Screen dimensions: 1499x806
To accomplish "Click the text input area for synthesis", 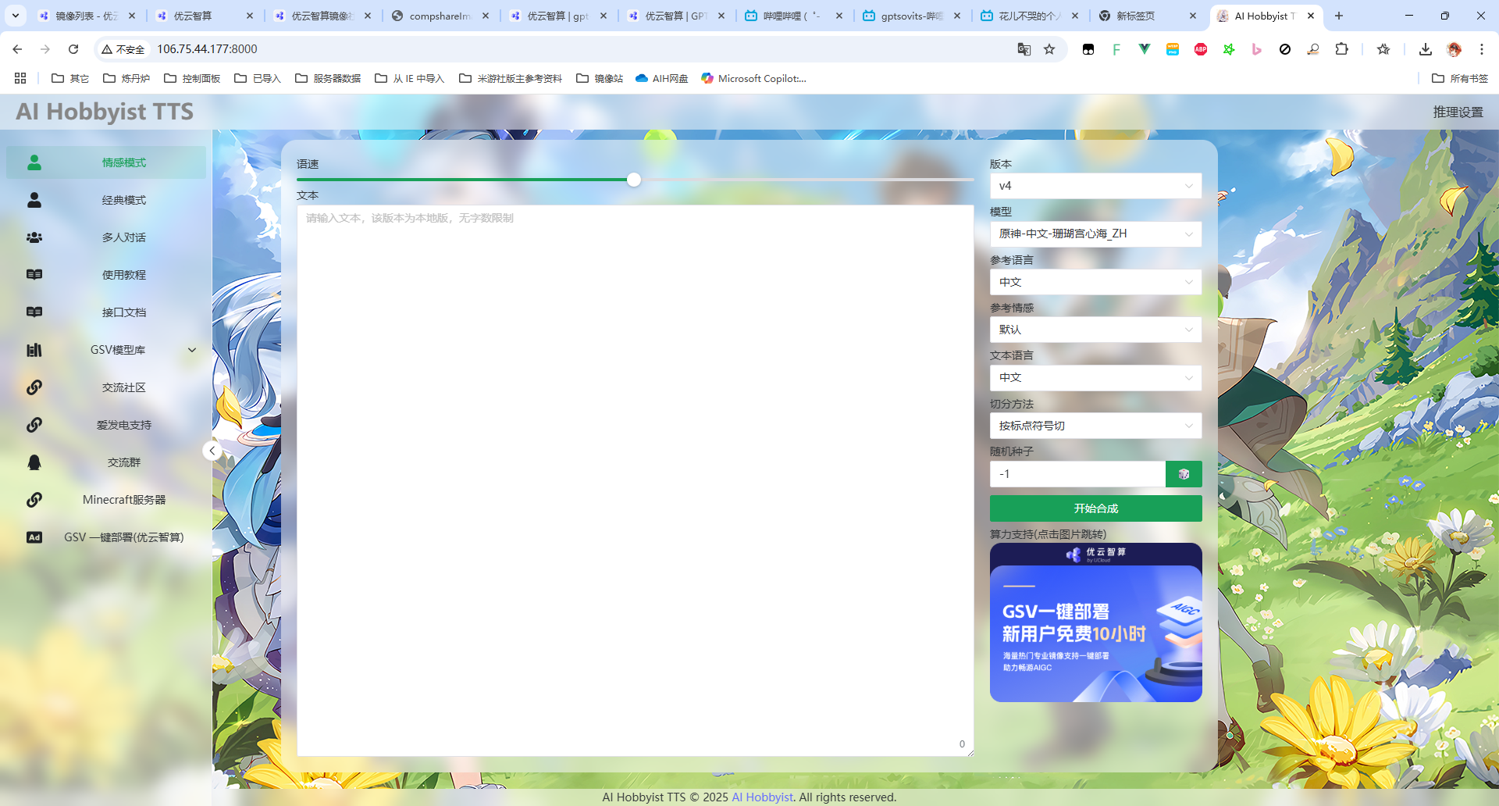I will pyautogui.click(x=635, y=480).
